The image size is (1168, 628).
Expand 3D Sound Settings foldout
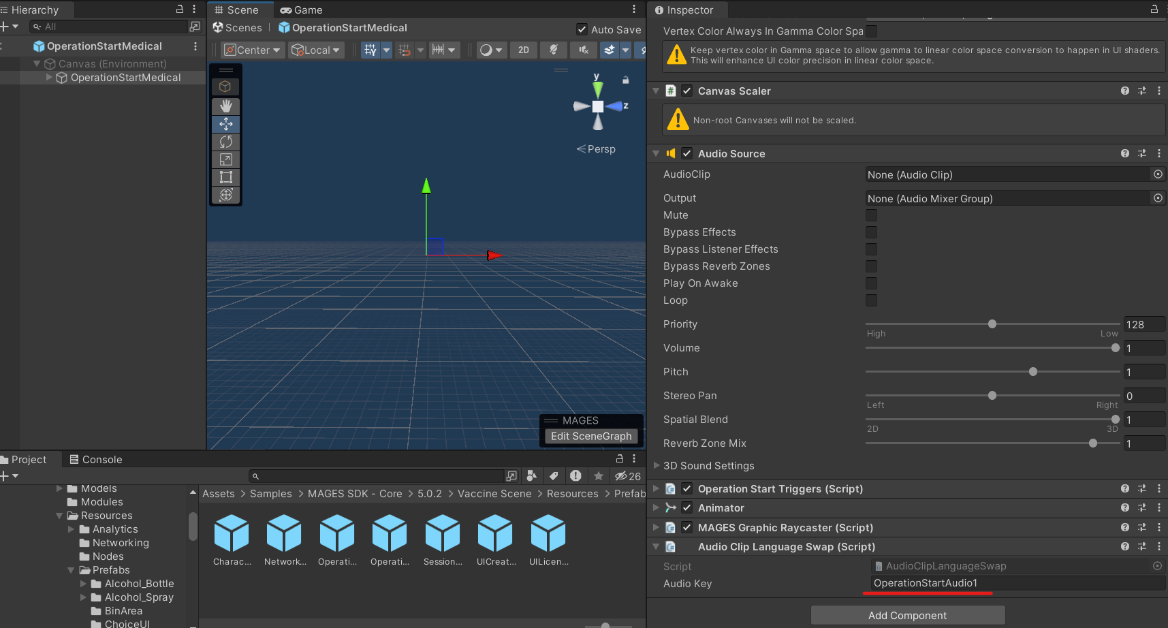657,465
